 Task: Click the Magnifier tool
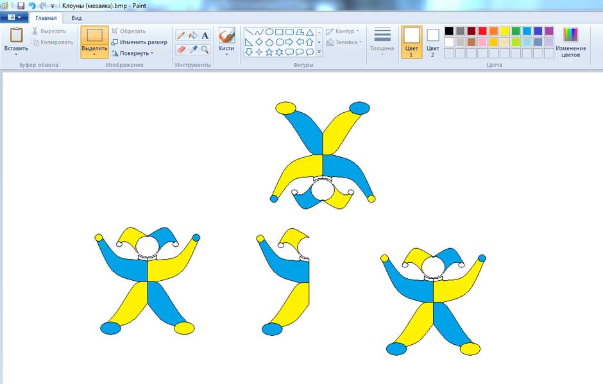pyautogui.click(x=205, y=49)
